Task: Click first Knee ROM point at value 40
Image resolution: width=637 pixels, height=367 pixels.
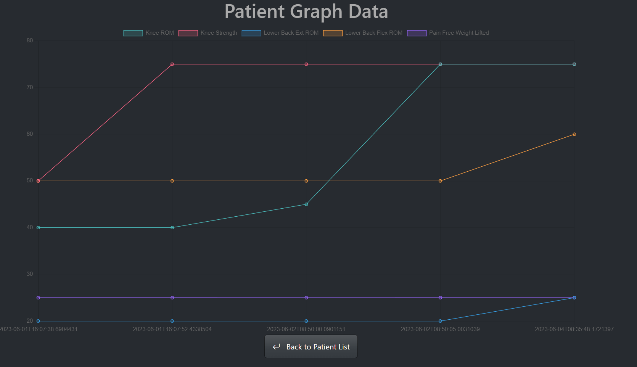Action: [38, 228]
